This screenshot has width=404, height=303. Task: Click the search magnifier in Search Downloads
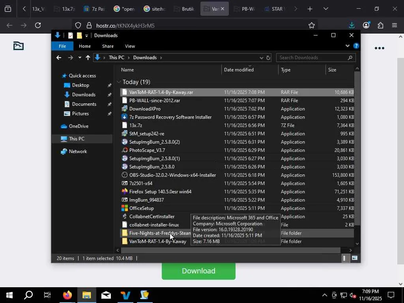tap(350, 58)
